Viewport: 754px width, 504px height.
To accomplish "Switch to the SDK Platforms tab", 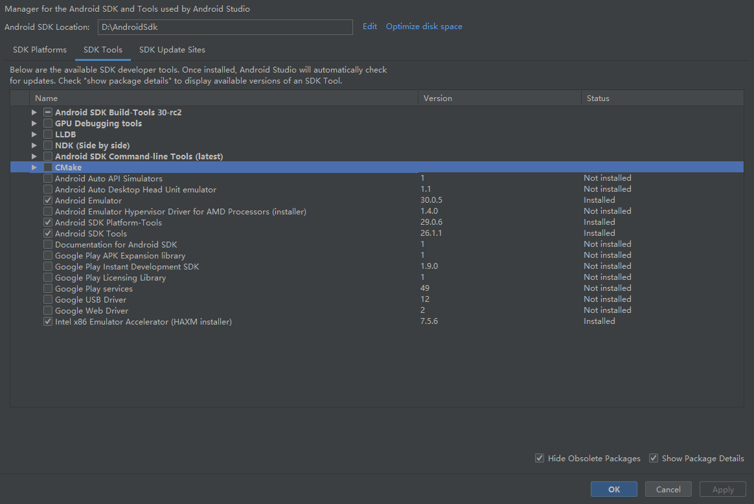I will pyautogui.click(x=40, y=50).
